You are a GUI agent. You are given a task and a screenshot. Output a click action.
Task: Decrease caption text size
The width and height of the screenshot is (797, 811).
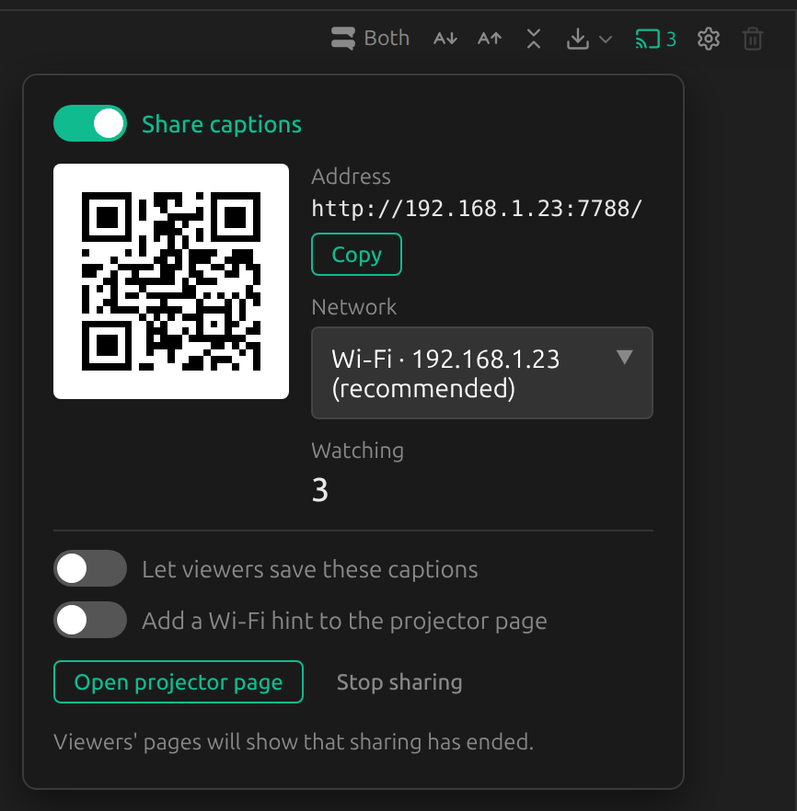[x=445, y=39]
